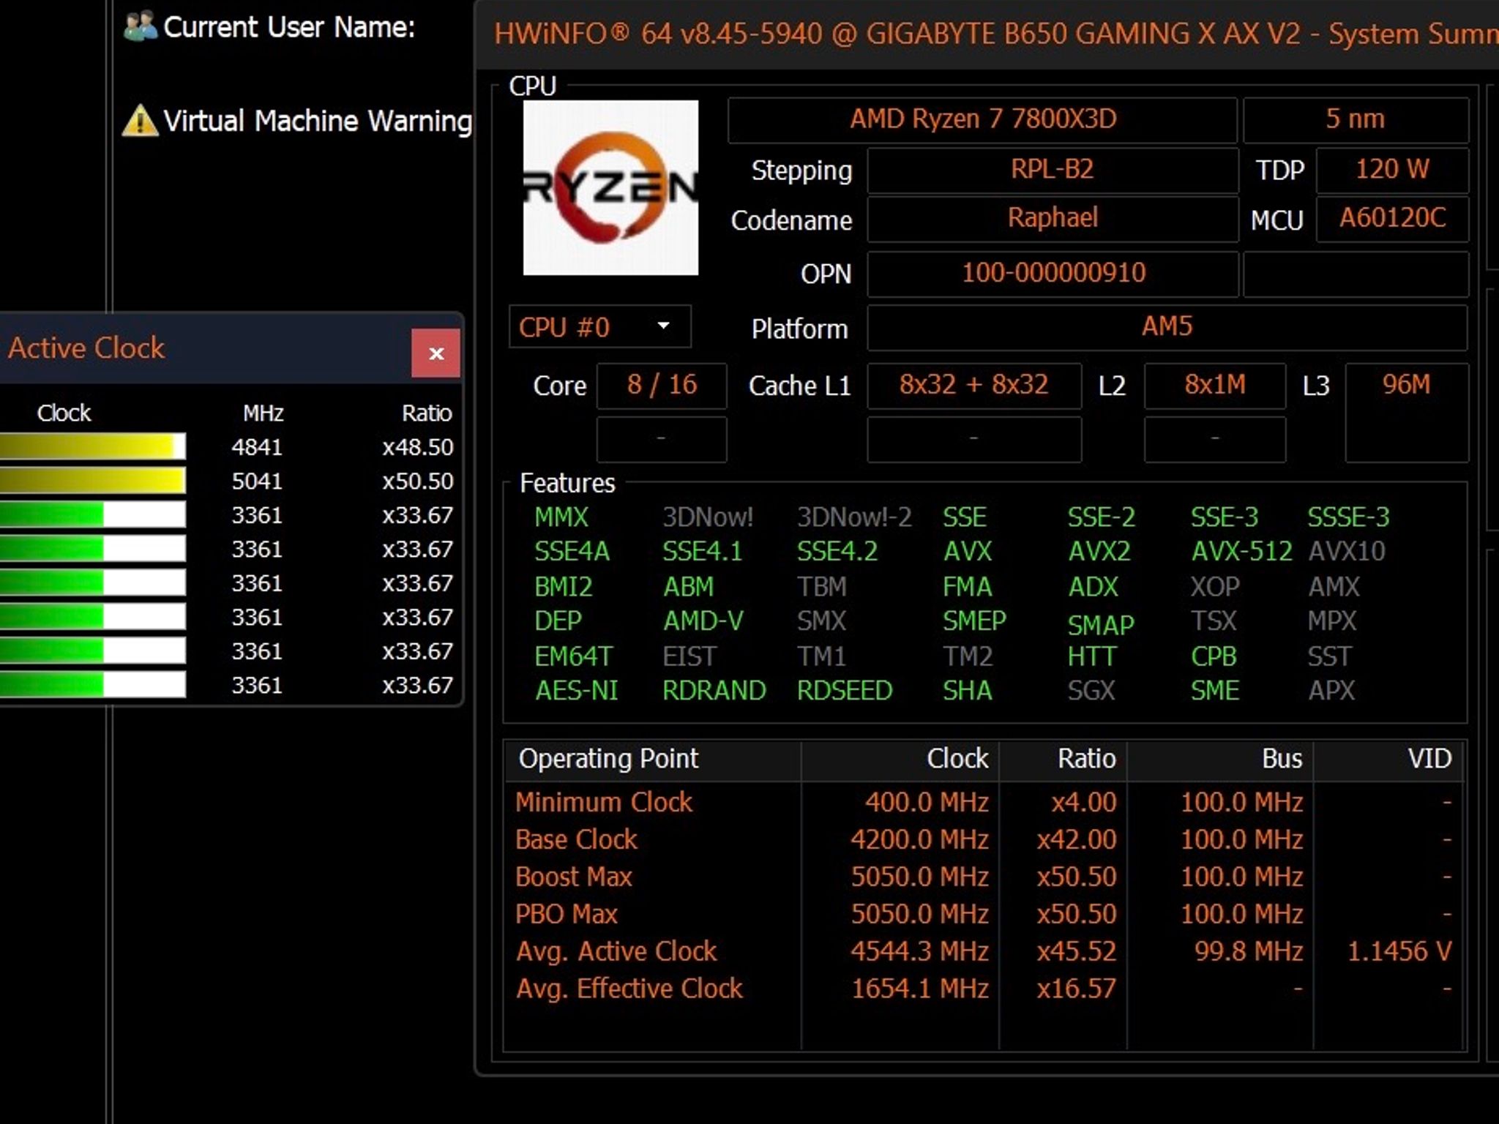Click the A60120C MCU value
Screen dimensions: 1499x1124
click(x=1392, y=218)
